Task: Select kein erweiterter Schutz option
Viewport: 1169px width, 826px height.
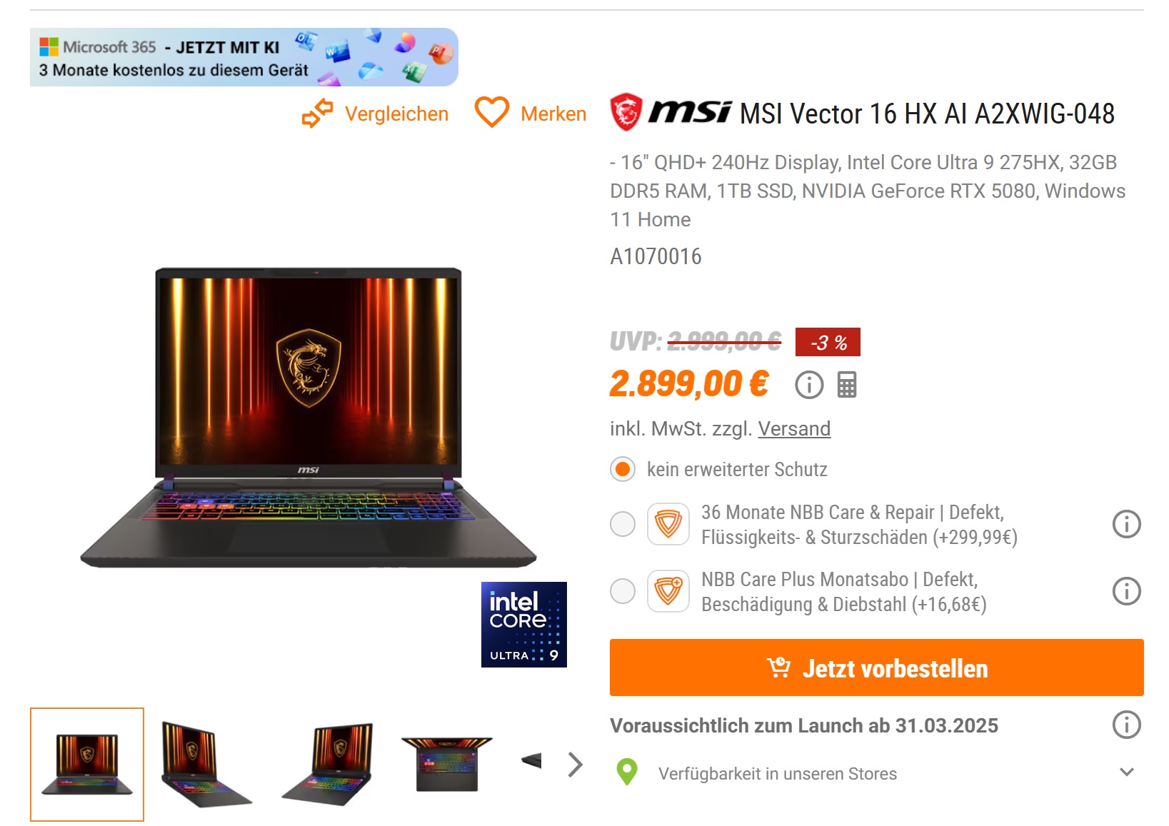Action: point(623,469)
